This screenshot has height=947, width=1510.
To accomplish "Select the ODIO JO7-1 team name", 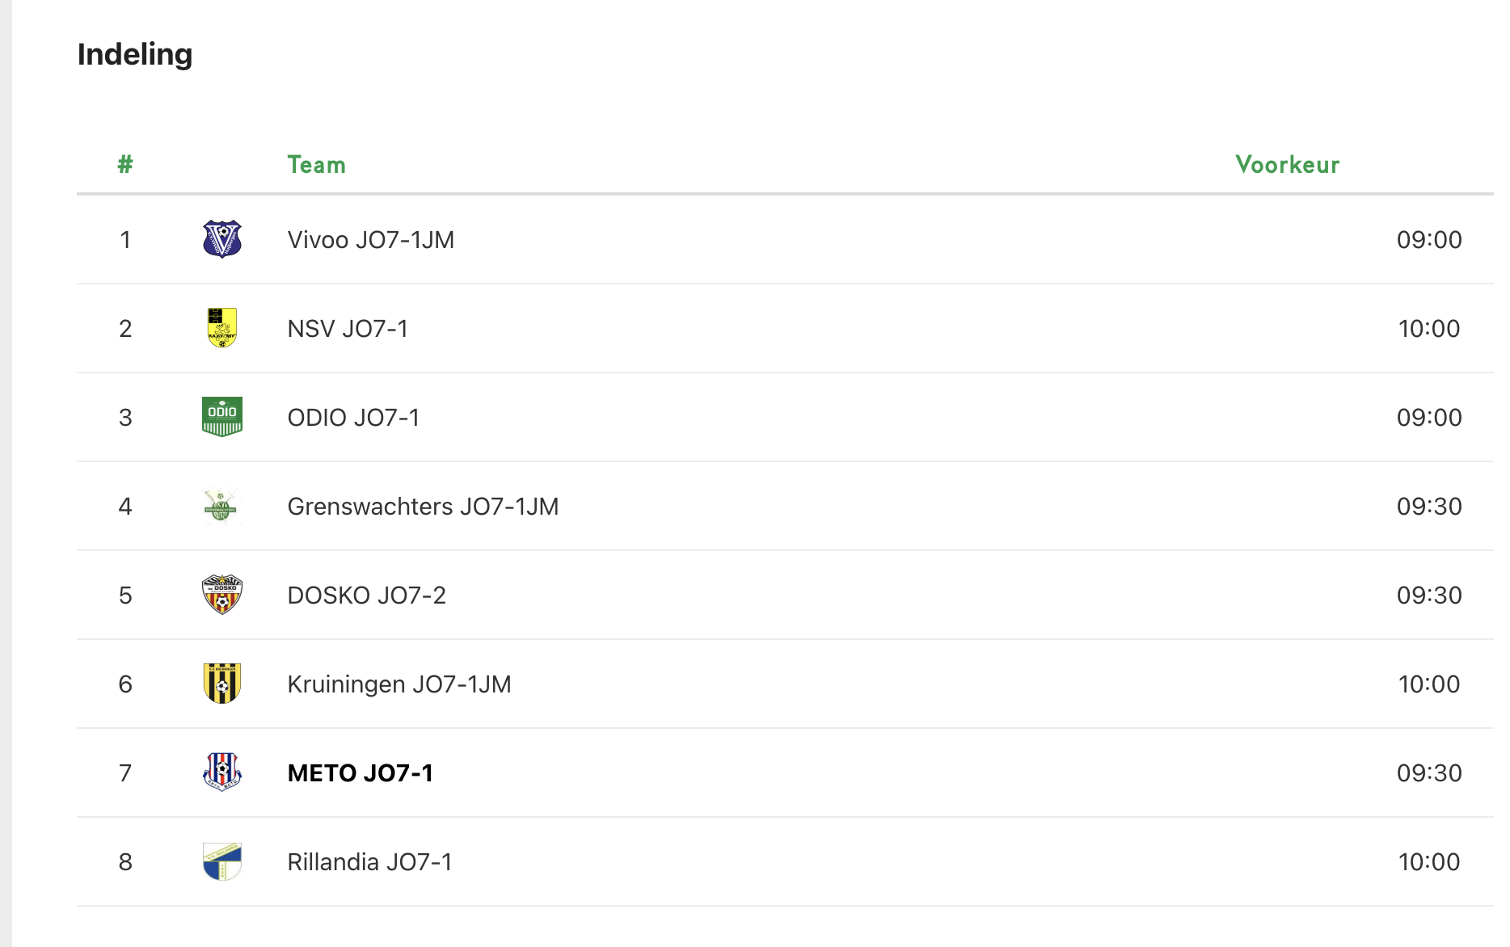I will pos(353,418).
